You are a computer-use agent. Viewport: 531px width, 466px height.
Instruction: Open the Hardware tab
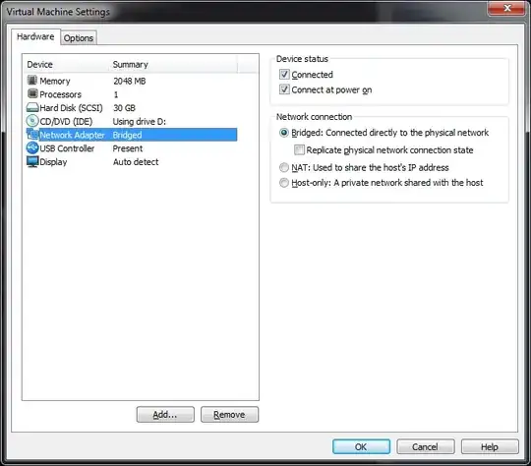35,36
